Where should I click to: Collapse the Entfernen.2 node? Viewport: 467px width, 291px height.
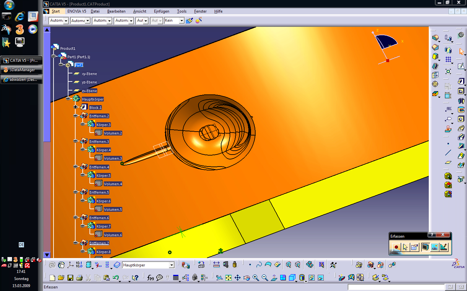75,115
